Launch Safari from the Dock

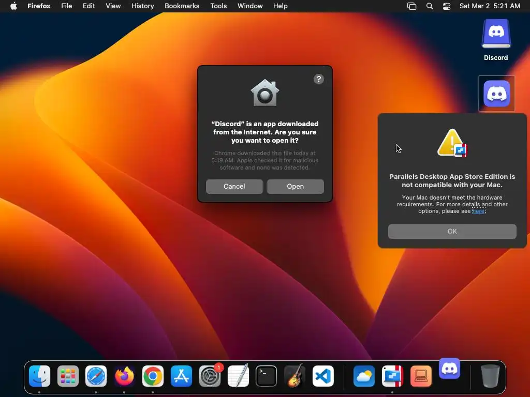pyautogui.click(x=96, y=376)
